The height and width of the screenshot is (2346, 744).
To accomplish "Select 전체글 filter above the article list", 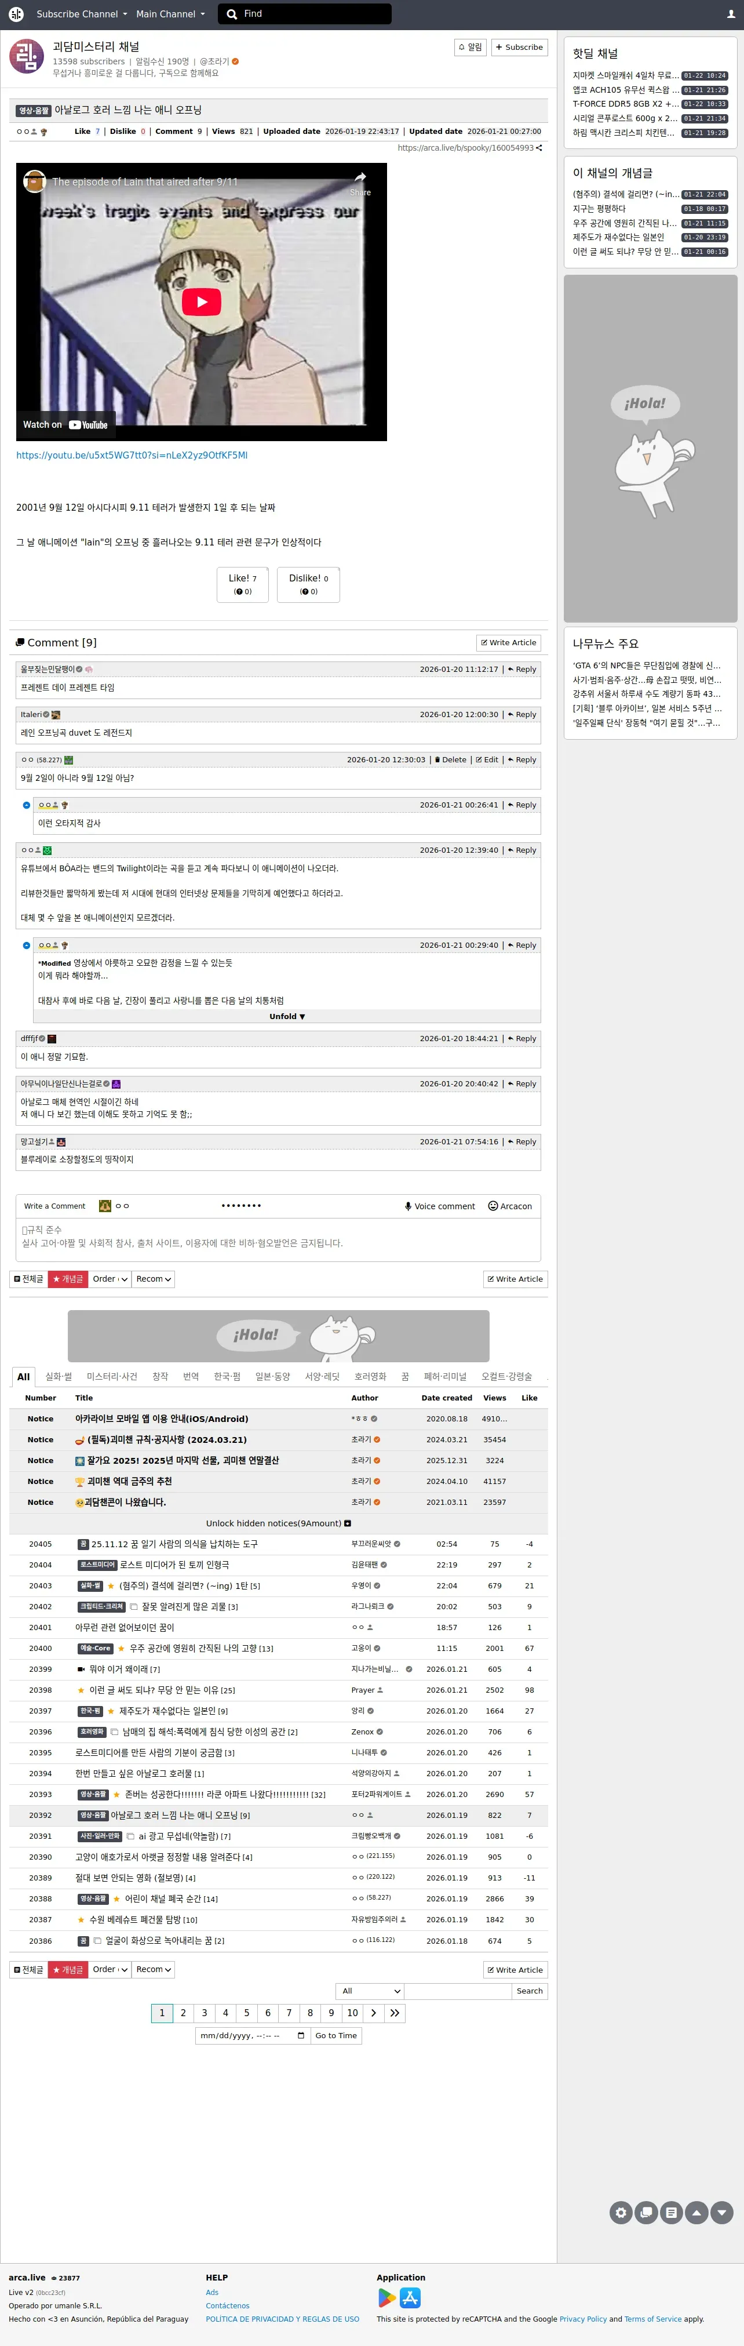I will coord(28,1279).
